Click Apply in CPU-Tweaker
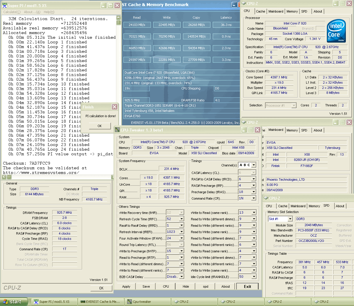This screenshot has height=306, width=354. [x=126, y=286]
